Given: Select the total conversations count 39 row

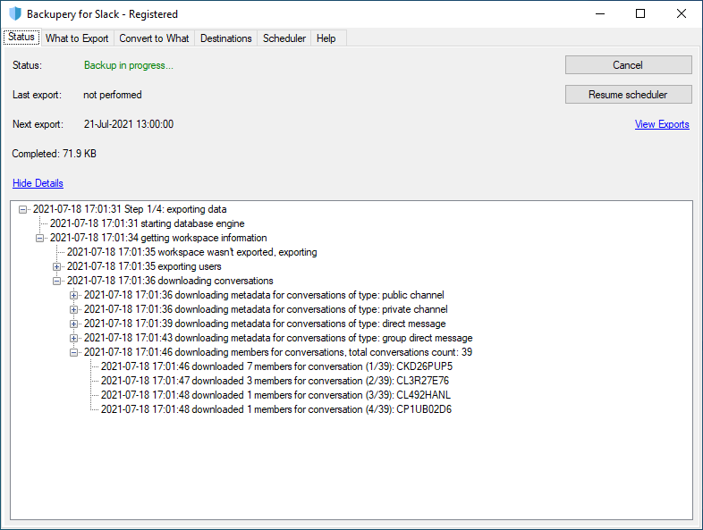Looking at the screenshot, I should pos(278,352).
